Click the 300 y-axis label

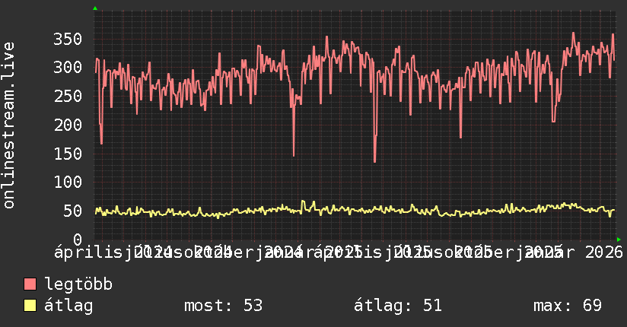pos(68,67)
